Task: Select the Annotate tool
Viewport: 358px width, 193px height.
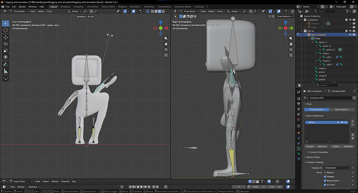Action: [x=6, y=64]
